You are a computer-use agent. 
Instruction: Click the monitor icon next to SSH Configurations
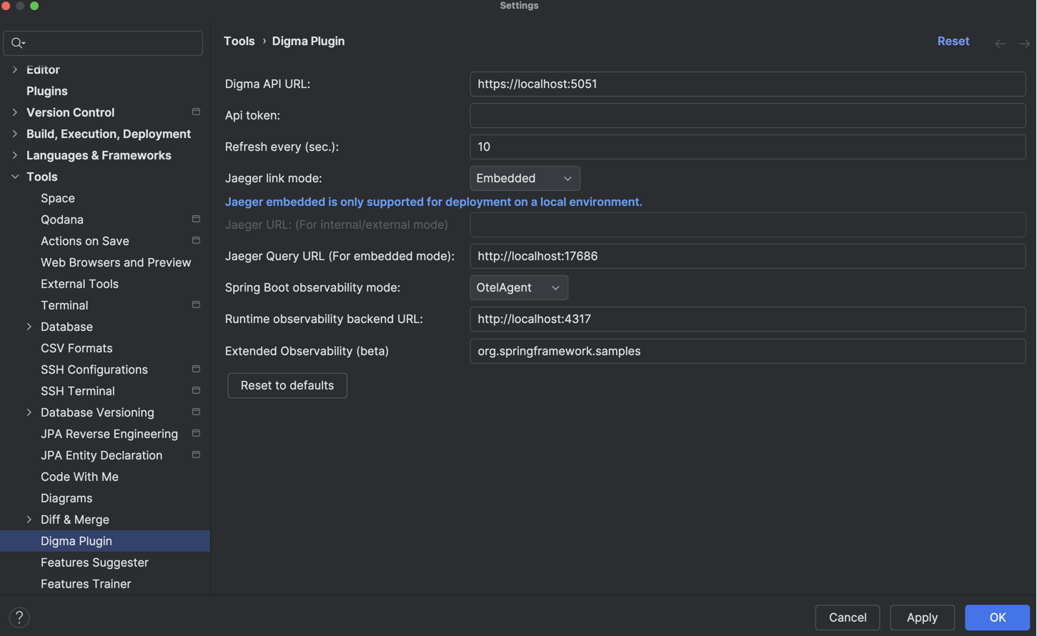(196, 369)
